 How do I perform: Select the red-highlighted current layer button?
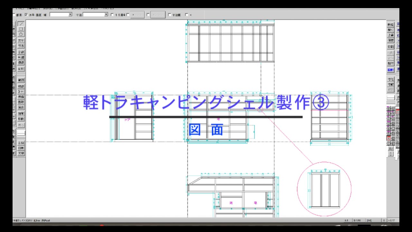coord(389,138)
